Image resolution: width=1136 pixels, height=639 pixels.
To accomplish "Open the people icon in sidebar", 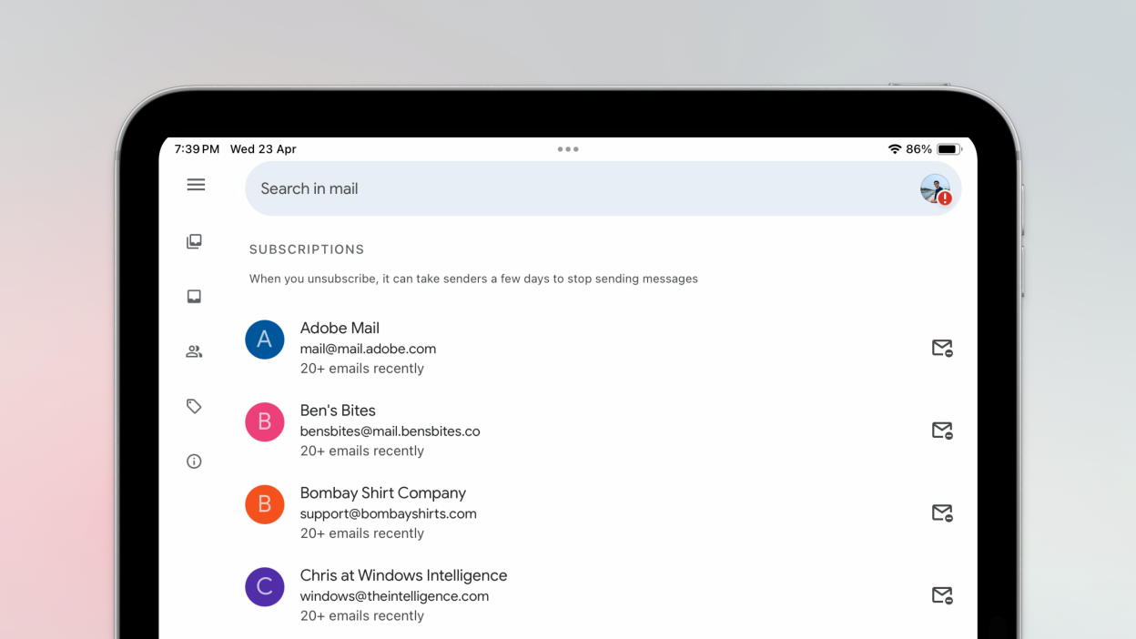I will [194, 351].
